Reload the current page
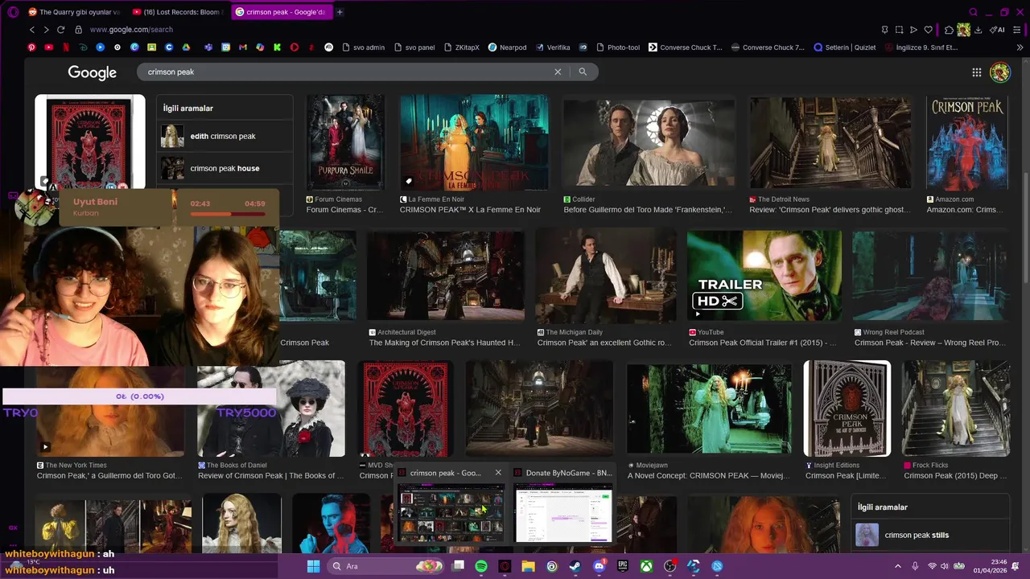Image resolution: width=1030 pixels, height=579 pixels. tap(60, 30)
